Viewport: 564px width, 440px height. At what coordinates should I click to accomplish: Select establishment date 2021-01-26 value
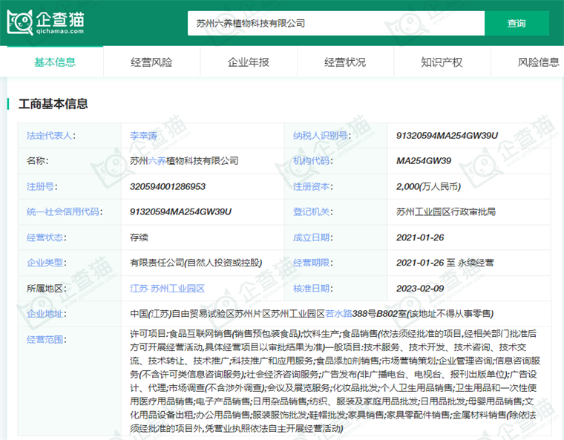[x=420, y=237]
